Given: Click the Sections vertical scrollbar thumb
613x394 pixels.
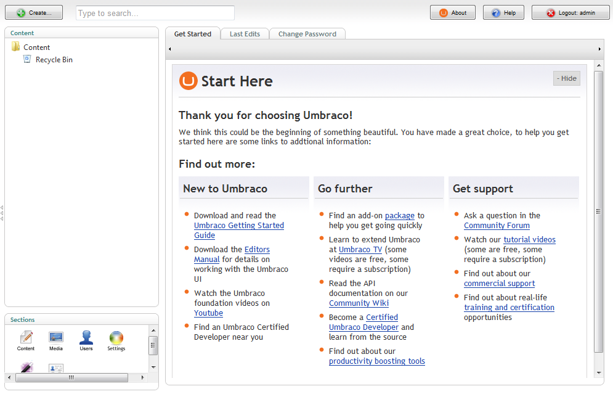Looking at the screenshot, I should (153, 345).
